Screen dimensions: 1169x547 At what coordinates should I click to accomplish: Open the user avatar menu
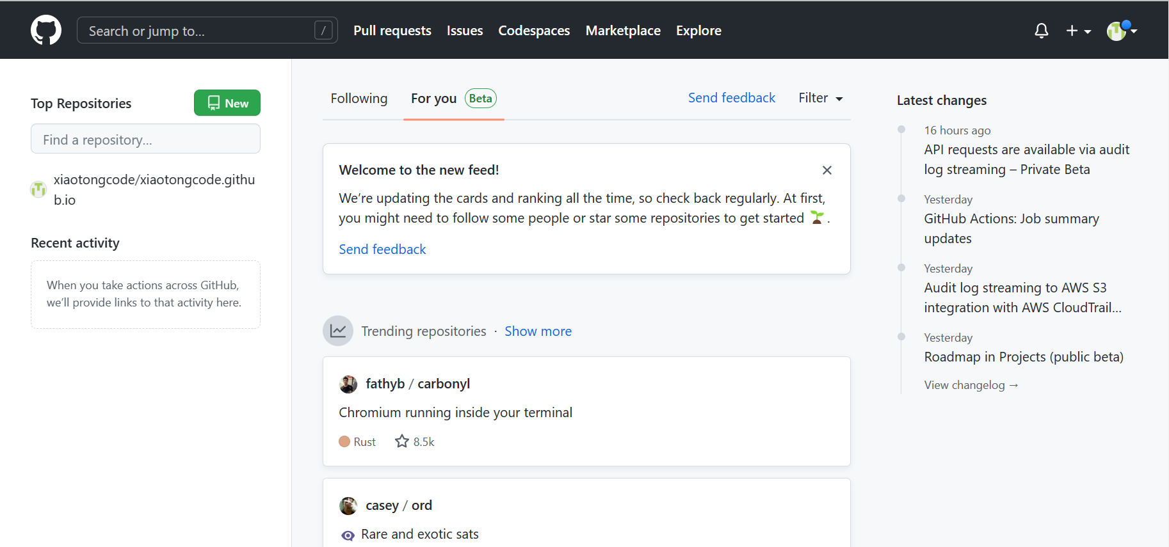1122,30
